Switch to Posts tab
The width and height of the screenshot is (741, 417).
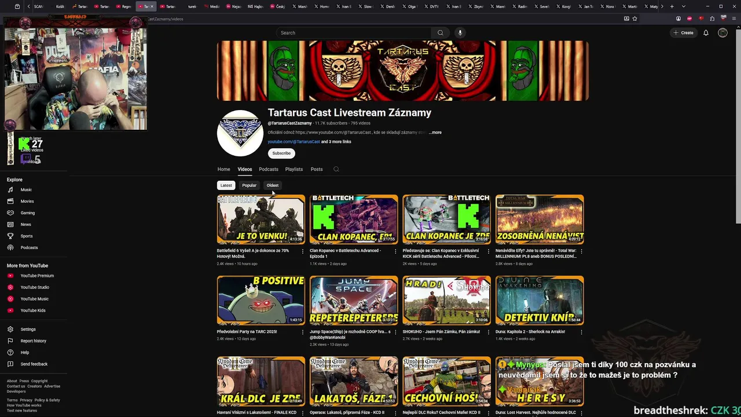(317, 169)
